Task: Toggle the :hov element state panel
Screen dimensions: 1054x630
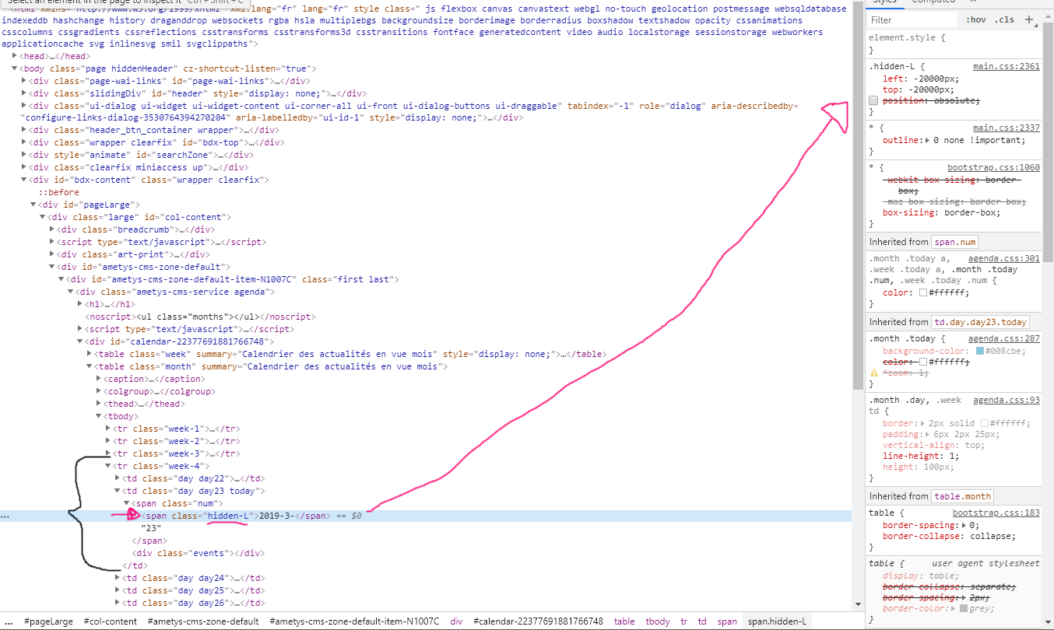Action: click(x=975, y=20)
